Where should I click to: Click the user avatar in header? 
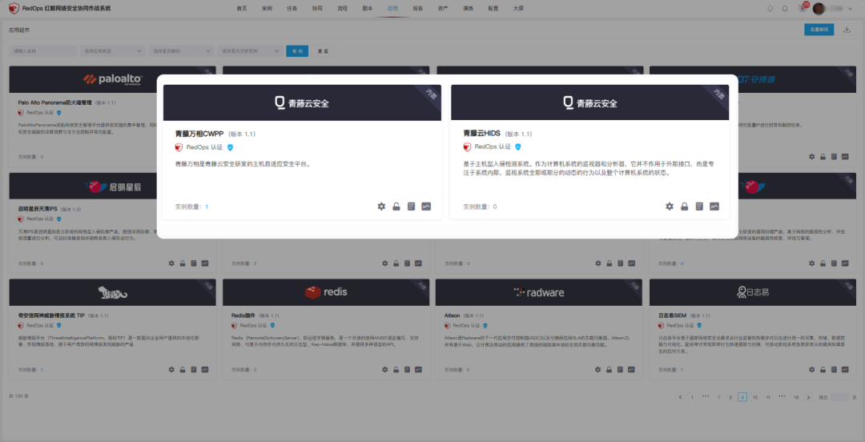click(818, 9)
